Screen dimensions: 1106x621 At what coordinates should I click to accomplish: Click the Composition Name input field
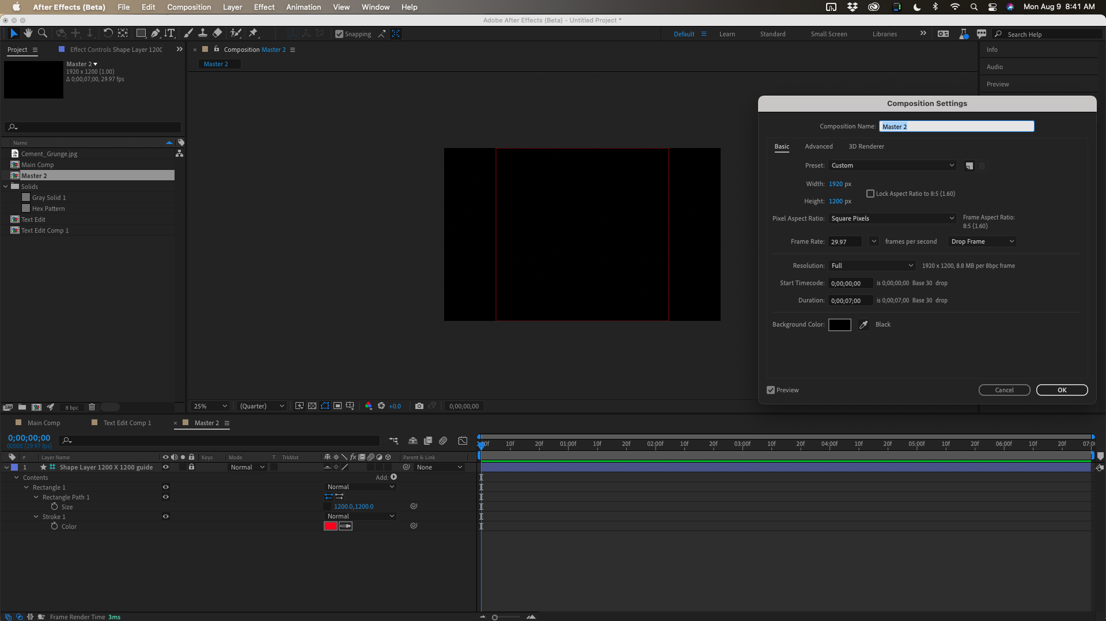956,126
